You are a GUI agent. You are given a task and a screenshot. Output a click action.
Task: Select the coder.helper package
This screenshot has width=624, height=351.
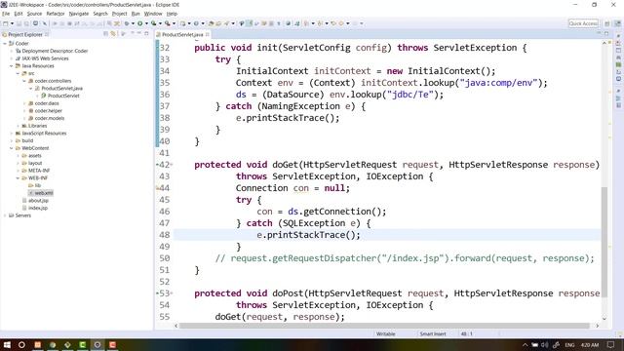(48, 110)
